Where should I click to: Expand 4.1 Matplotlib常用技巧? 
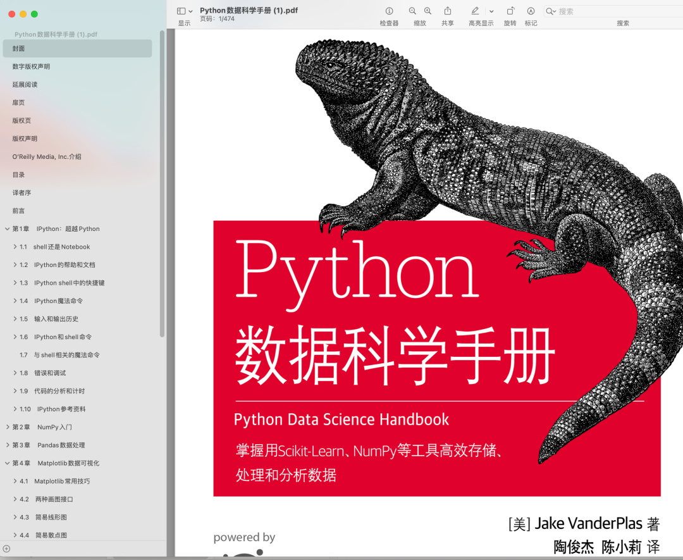[15, 481]
